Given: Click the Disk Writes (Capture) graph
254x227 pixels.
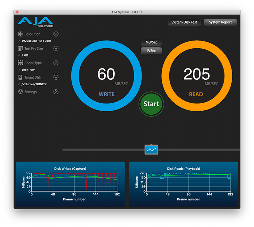Looking at the screenshot, I should click(x=70, y=184).
